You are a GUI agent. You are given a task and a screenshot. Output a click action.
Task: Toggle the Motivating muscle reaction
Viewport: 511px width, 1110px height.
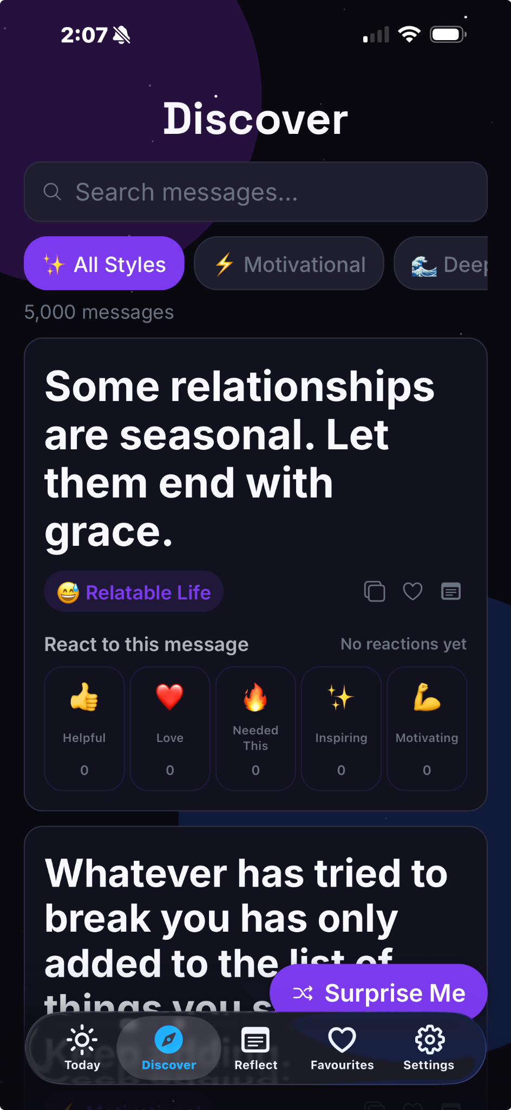pyautogui.click(x=427, y=728)
